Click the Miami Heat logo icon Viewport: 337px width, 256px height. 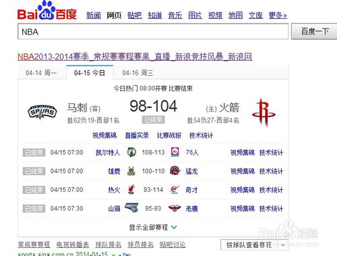click(x=131, y=190)
